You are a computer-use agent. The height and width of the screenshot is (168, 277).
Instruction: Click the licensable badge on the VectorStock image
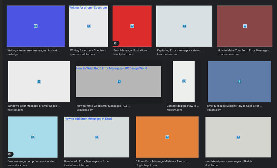click(10, 154)
